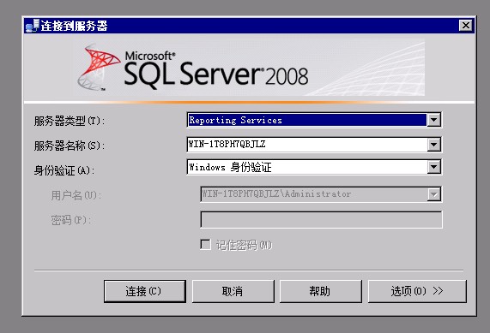Viewport: 490px width, 333px height.
Task: Click the 取消 button
Action: [233, 291]
